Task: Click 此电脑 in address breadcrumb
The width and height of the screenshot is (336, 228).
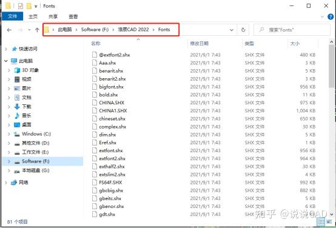Action: tap(64, 30)
